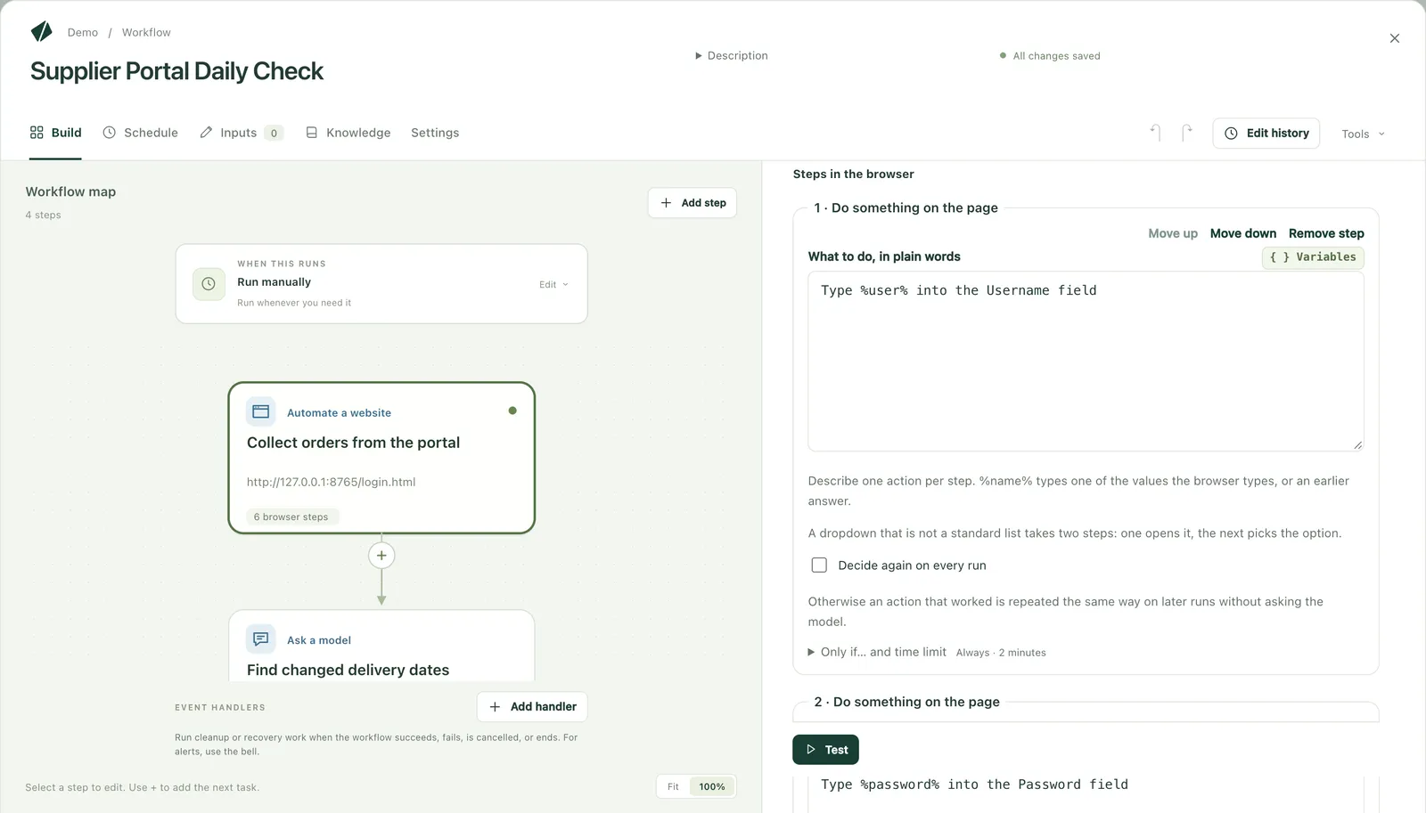Run the Test button
The image size is (1426, 813).
coord(826,750)
